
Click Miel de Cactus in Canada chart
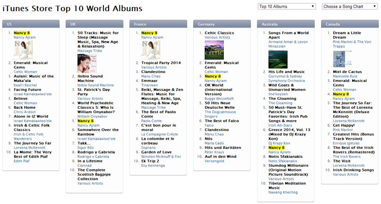click(x=347, y=72)
